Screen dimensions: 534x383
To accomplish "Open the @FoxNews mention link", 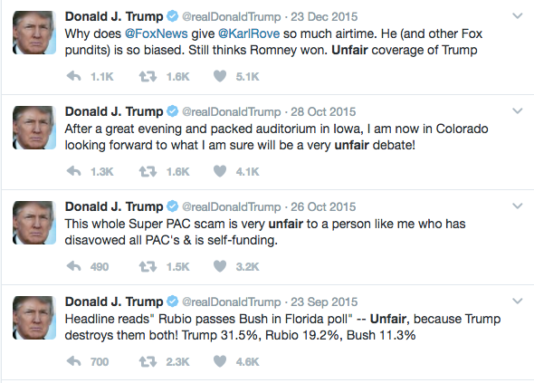I will [156, 34].
